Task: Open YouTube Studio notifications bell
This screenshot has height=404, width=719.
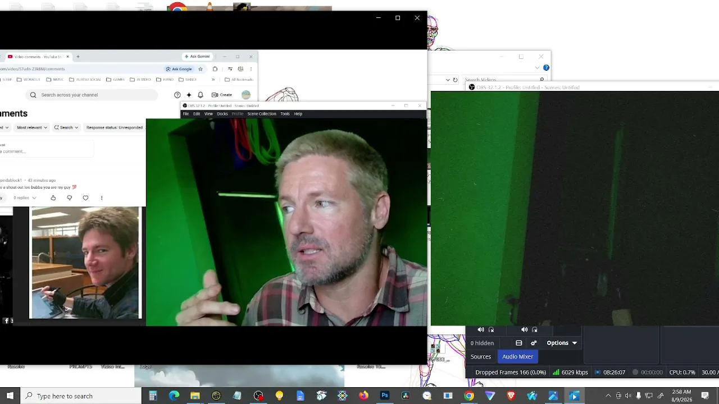Action: point(201,95)
